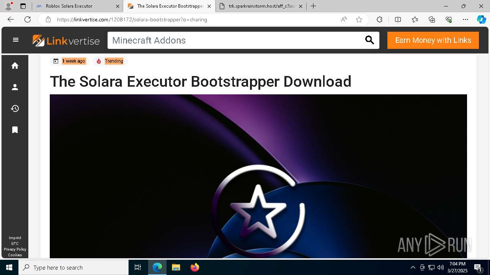Image resolution: width=490 pixels, height=275 pixels.
Task: Click the Solara star banner image
Action: [x=258, y=176]
